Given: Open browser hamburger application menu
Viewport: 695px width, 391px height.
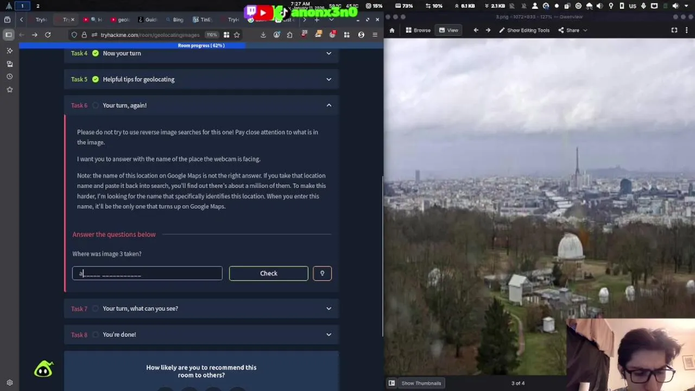Looking at the screenshot, I should tap(375, 35).
